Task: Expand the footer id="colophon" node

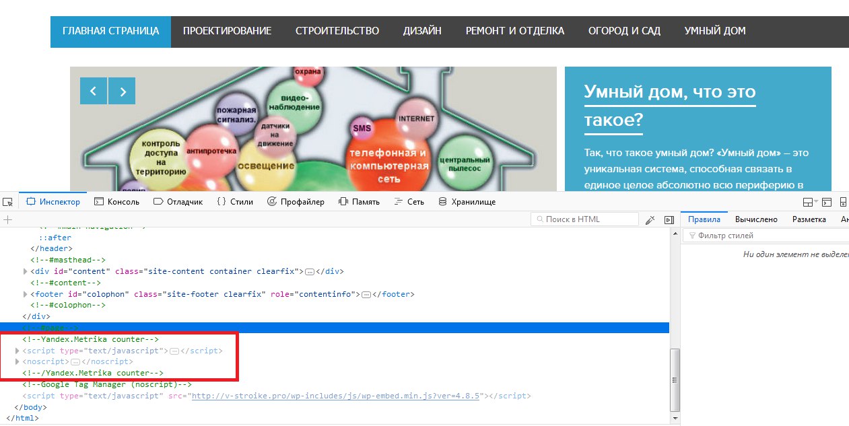Action: (26, 295)
